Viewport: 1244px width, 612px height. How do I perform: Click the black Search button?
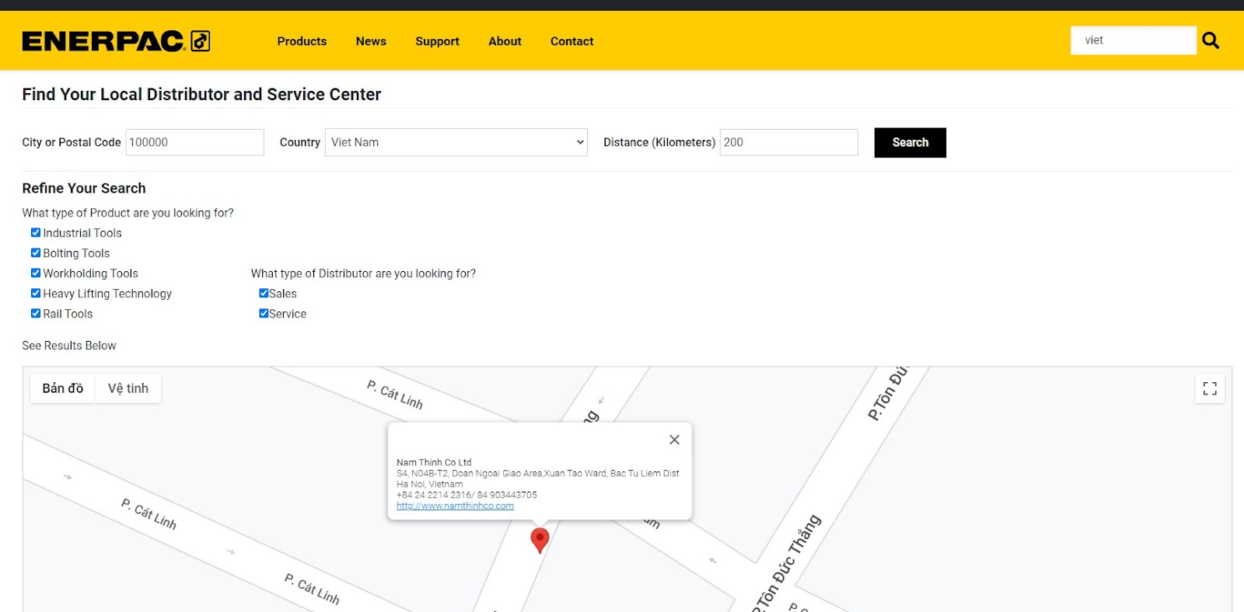point(910,142)
